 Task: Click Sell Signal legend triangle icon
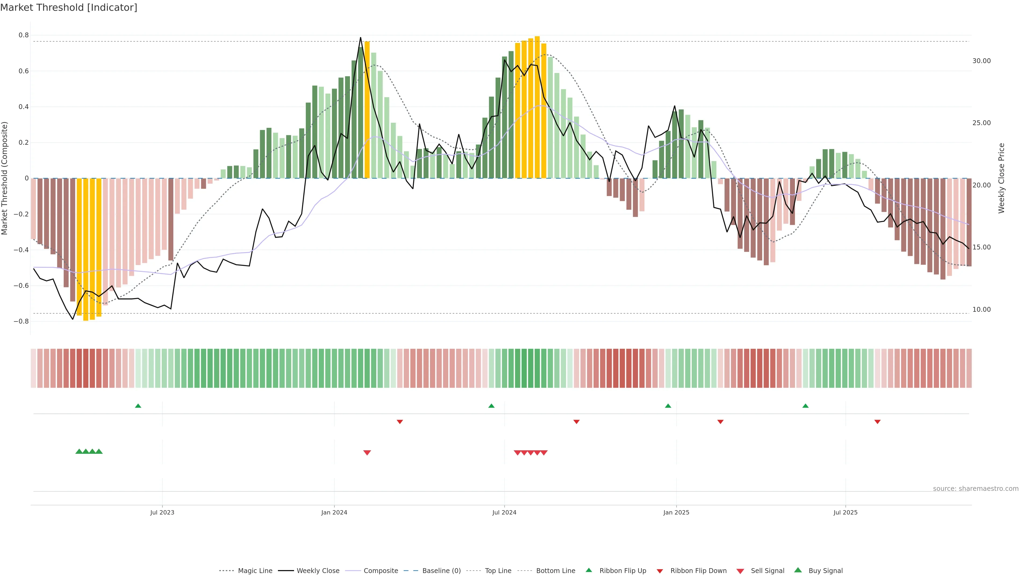click(x=740, y=571)
